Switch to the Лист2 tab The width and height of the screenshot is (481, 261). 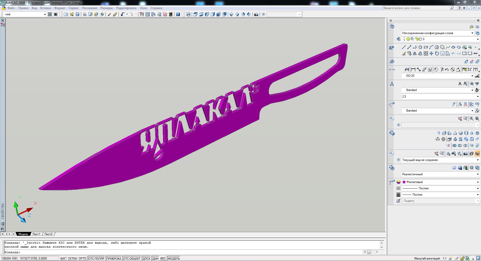pyautogui.click(x=48, y=234)
